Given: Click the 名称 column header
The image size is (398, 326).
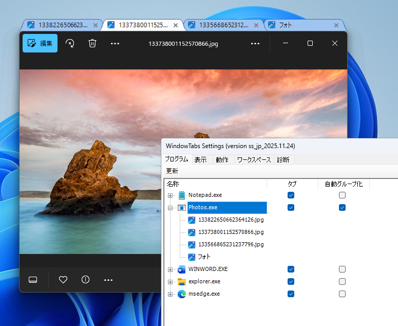Looking at the screenshot, I should (216, 184).
